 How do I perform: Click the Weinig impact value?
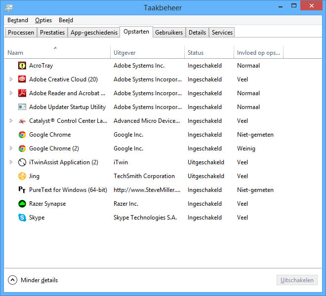246,148
